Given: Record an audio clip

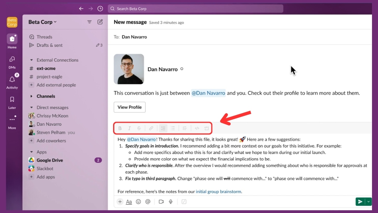Looking at the screenshot, I should [x=171, y=202].
